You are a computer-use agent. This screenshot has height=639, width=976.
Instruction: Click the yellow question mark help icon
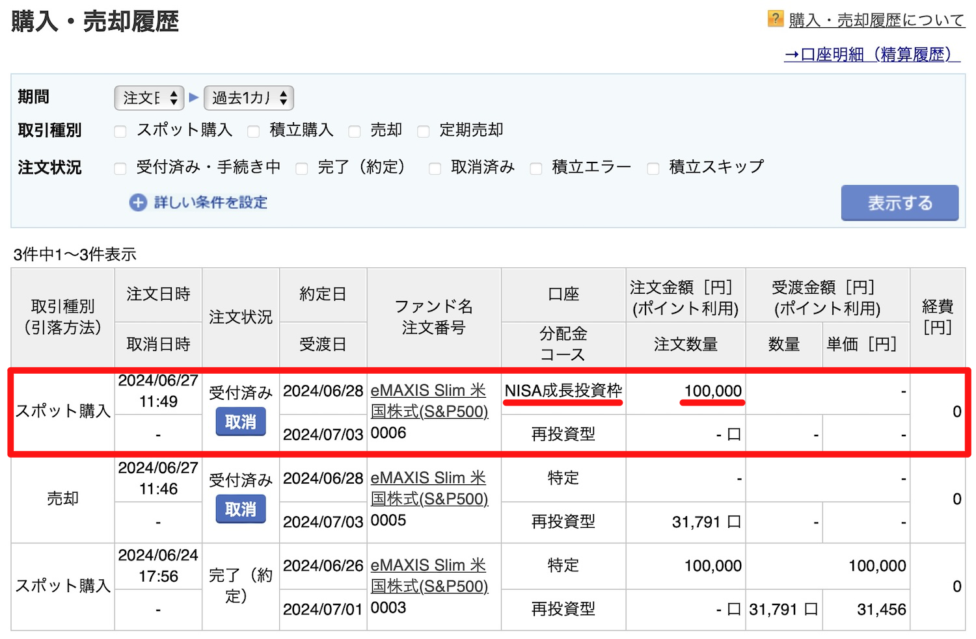coord(776,18)
